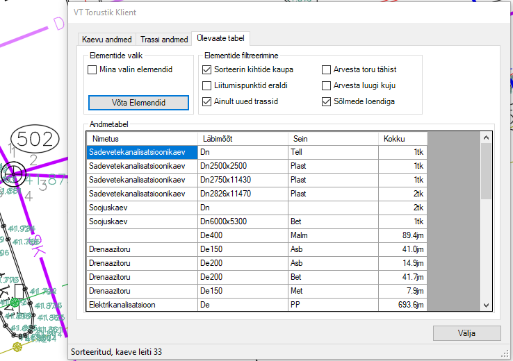The image size is (513, 361).
Task: Click the PP wall material cell
Action: pyautogui.click(x=333, y=305)
